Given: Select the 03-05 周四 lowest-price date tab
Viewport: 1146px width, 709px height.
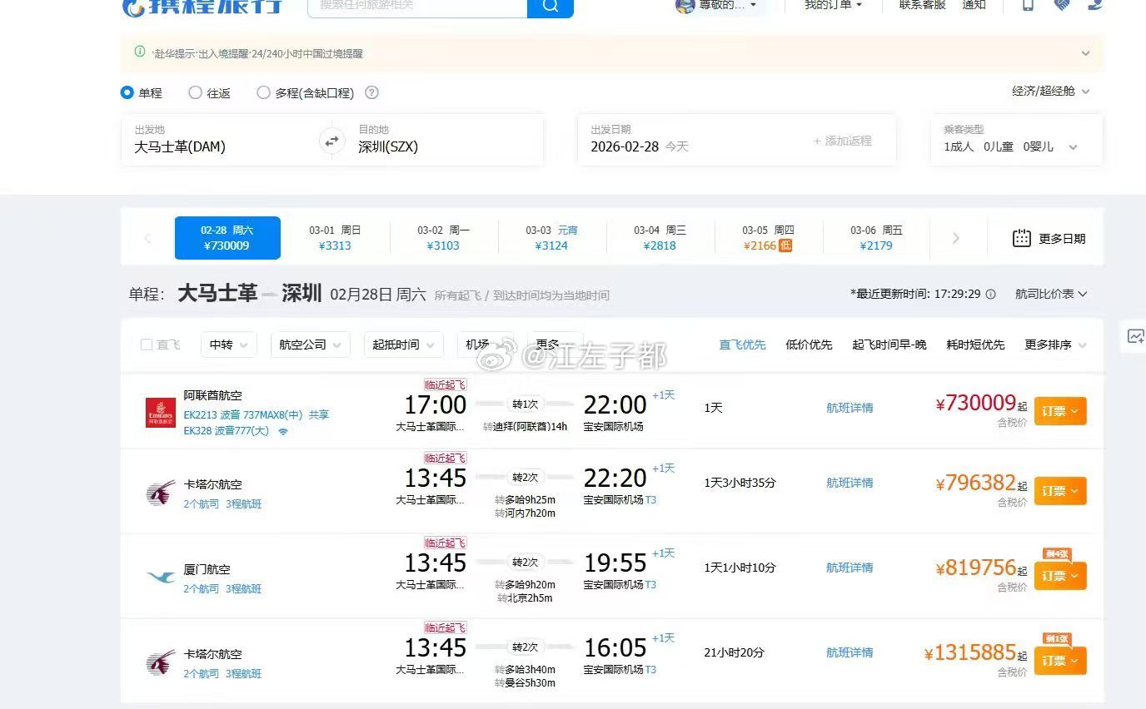Looking at the screenshot, I should point(768,238).
